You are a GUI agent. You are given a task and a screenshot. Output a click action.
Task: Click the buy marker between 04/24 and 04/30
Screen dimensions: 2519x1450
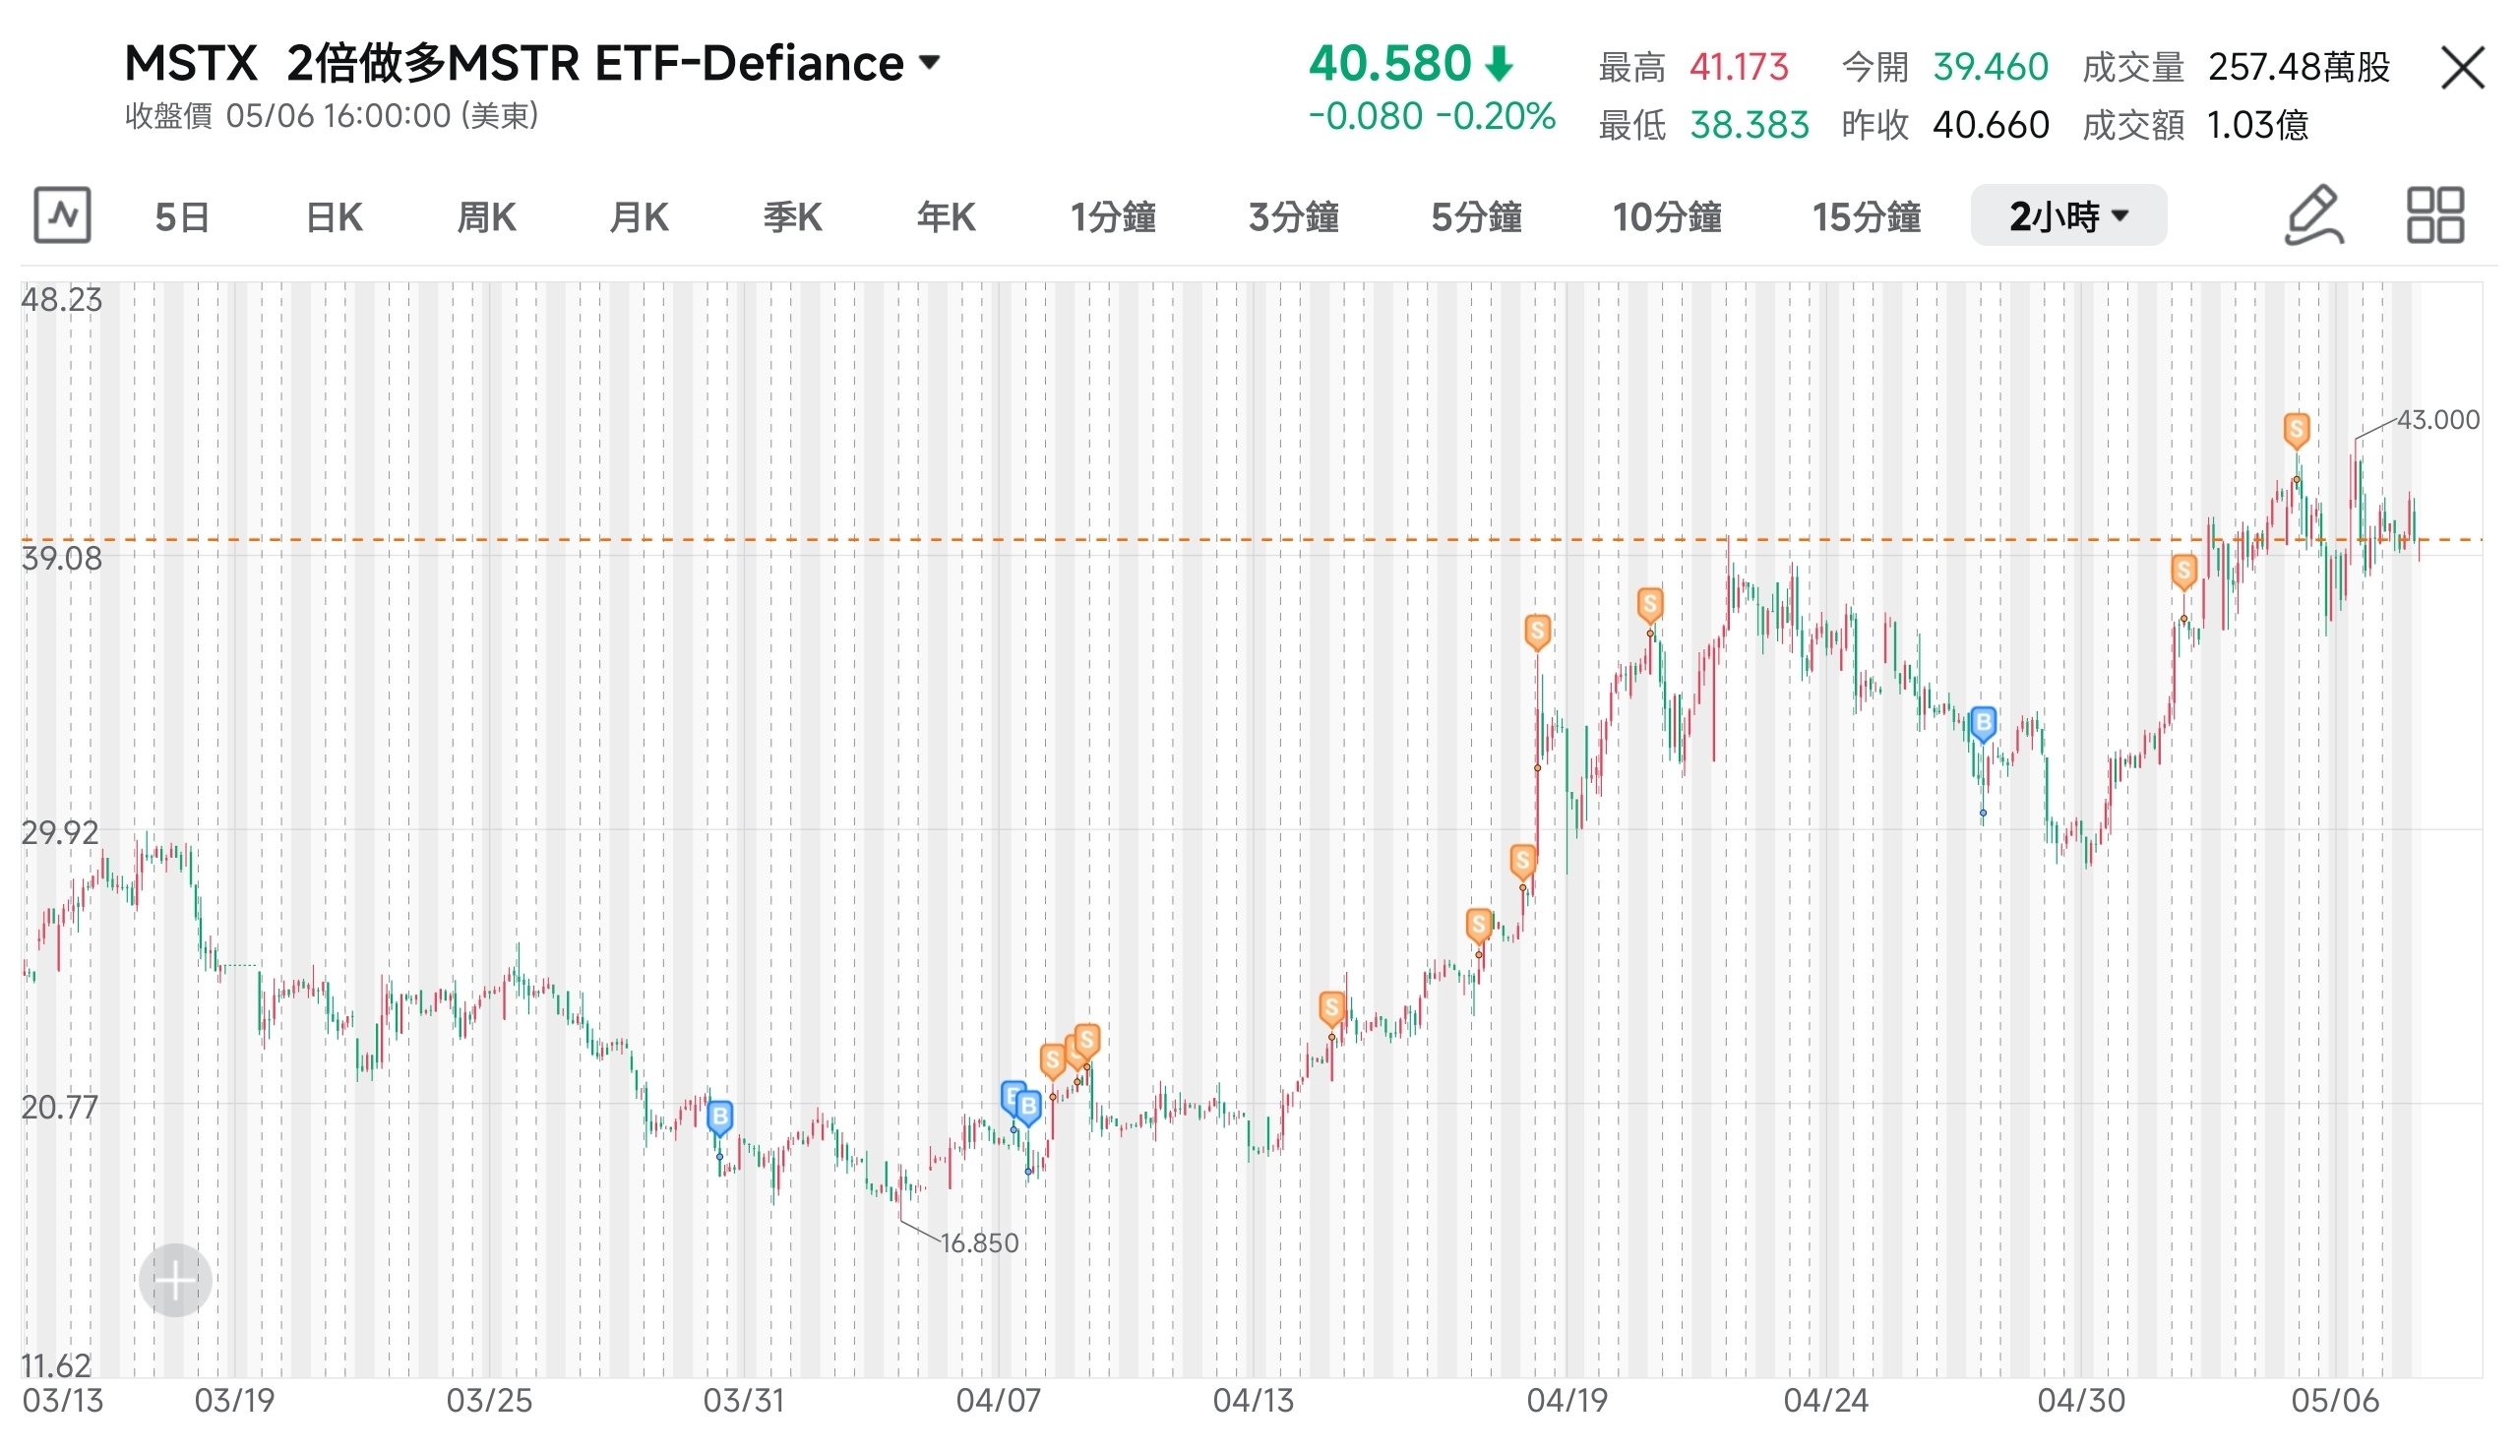coord(1983,724)
